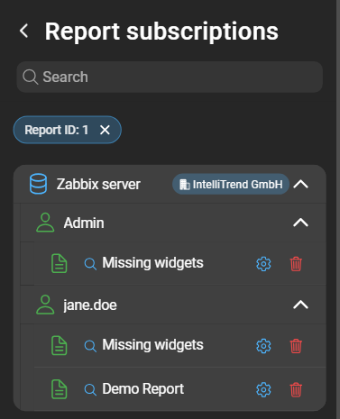Viewport: 340px width, 419px height.
Task: Click the building icon in IntelliTrend tag
Action: point(185,185)
